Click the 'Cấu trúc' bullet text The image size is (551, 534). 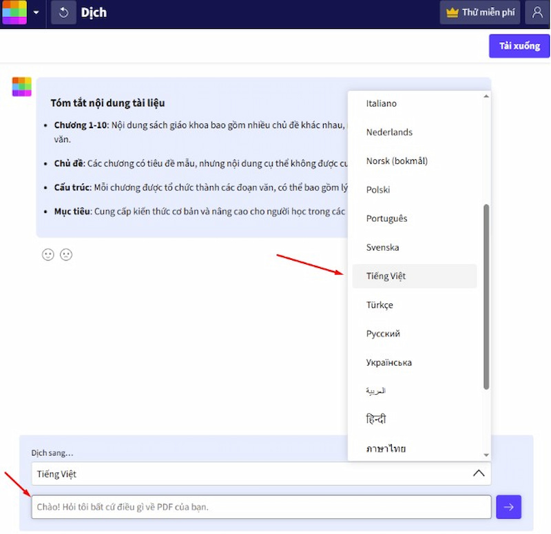72,187
